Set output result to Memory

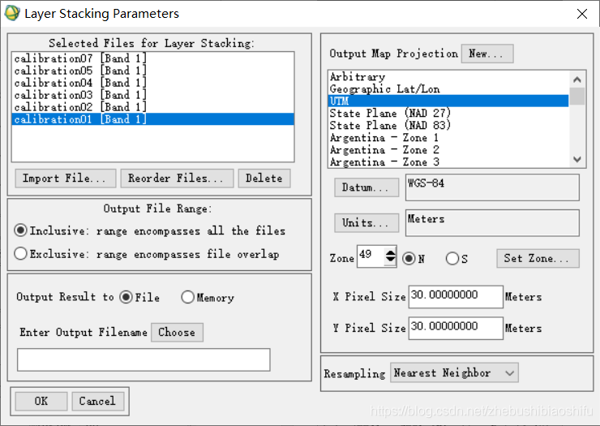[x=187, y=297]
